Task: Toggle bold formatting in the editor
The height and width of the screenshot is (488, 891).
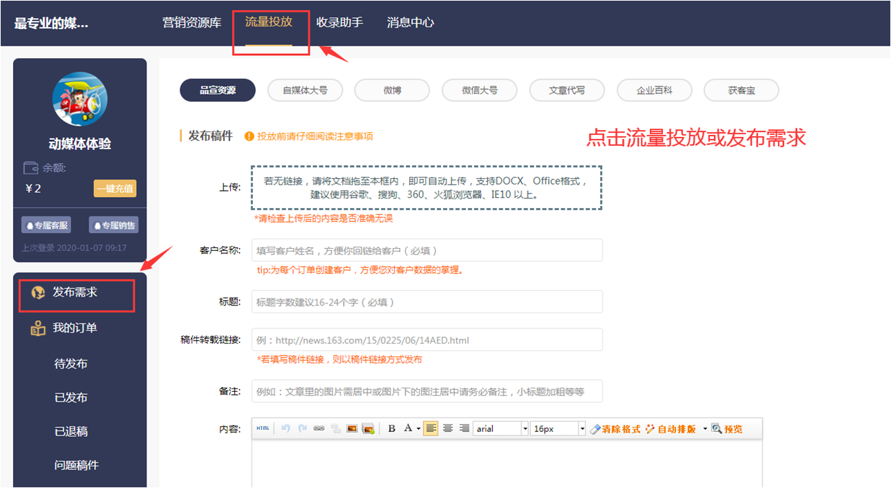Action: point(391,429)
